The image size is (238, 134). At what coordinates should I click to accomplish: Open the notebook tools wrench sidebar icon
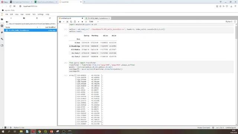pyautogui.click(x=2, y=39)
